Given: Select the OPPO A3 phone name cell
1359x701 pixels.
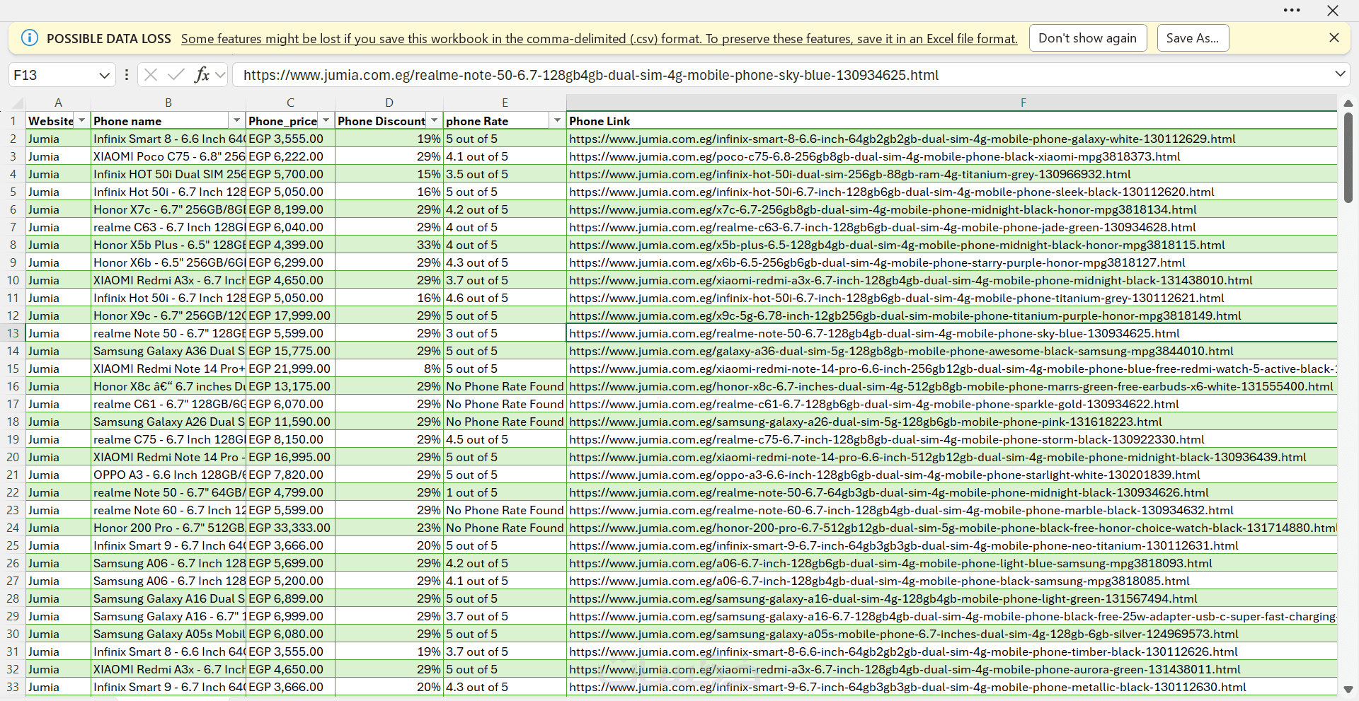Looking at the screenshot, I should pyautogui.click(x=168, y=475).
